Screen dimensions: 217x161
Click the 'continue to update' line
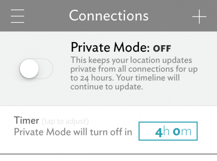[107, 87]
